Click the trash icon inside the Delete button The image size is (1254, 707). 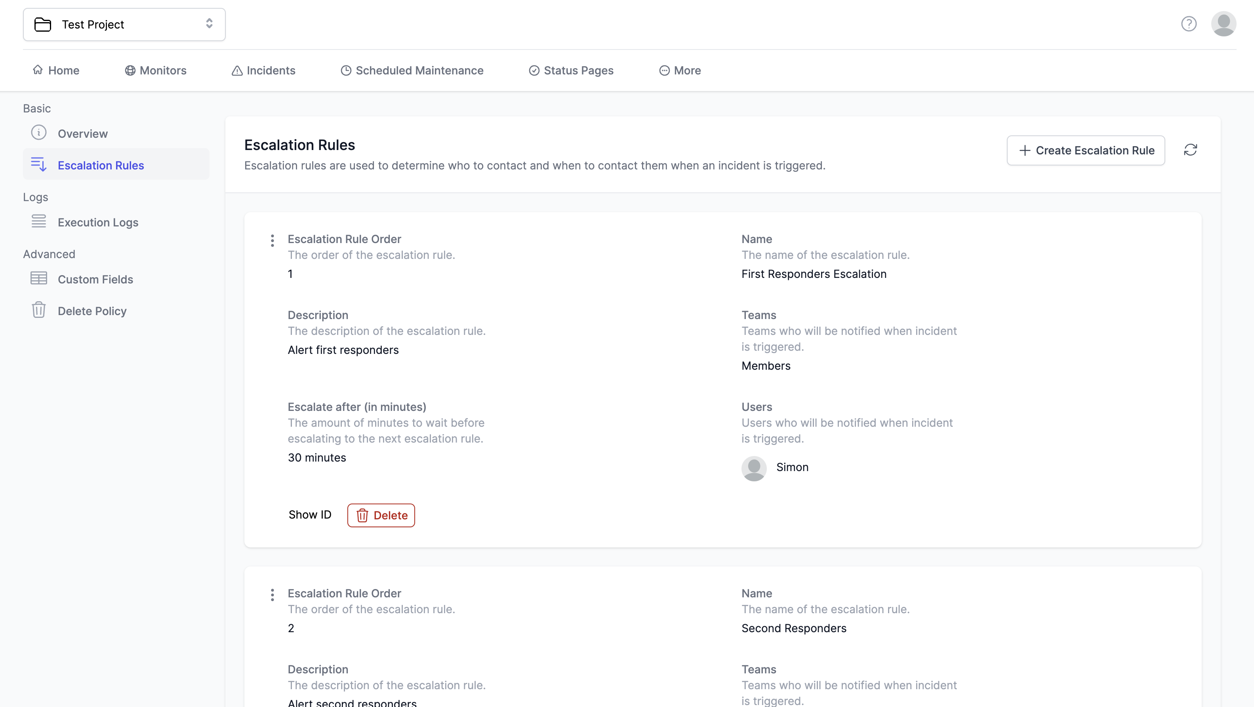(x=362, y=515)
